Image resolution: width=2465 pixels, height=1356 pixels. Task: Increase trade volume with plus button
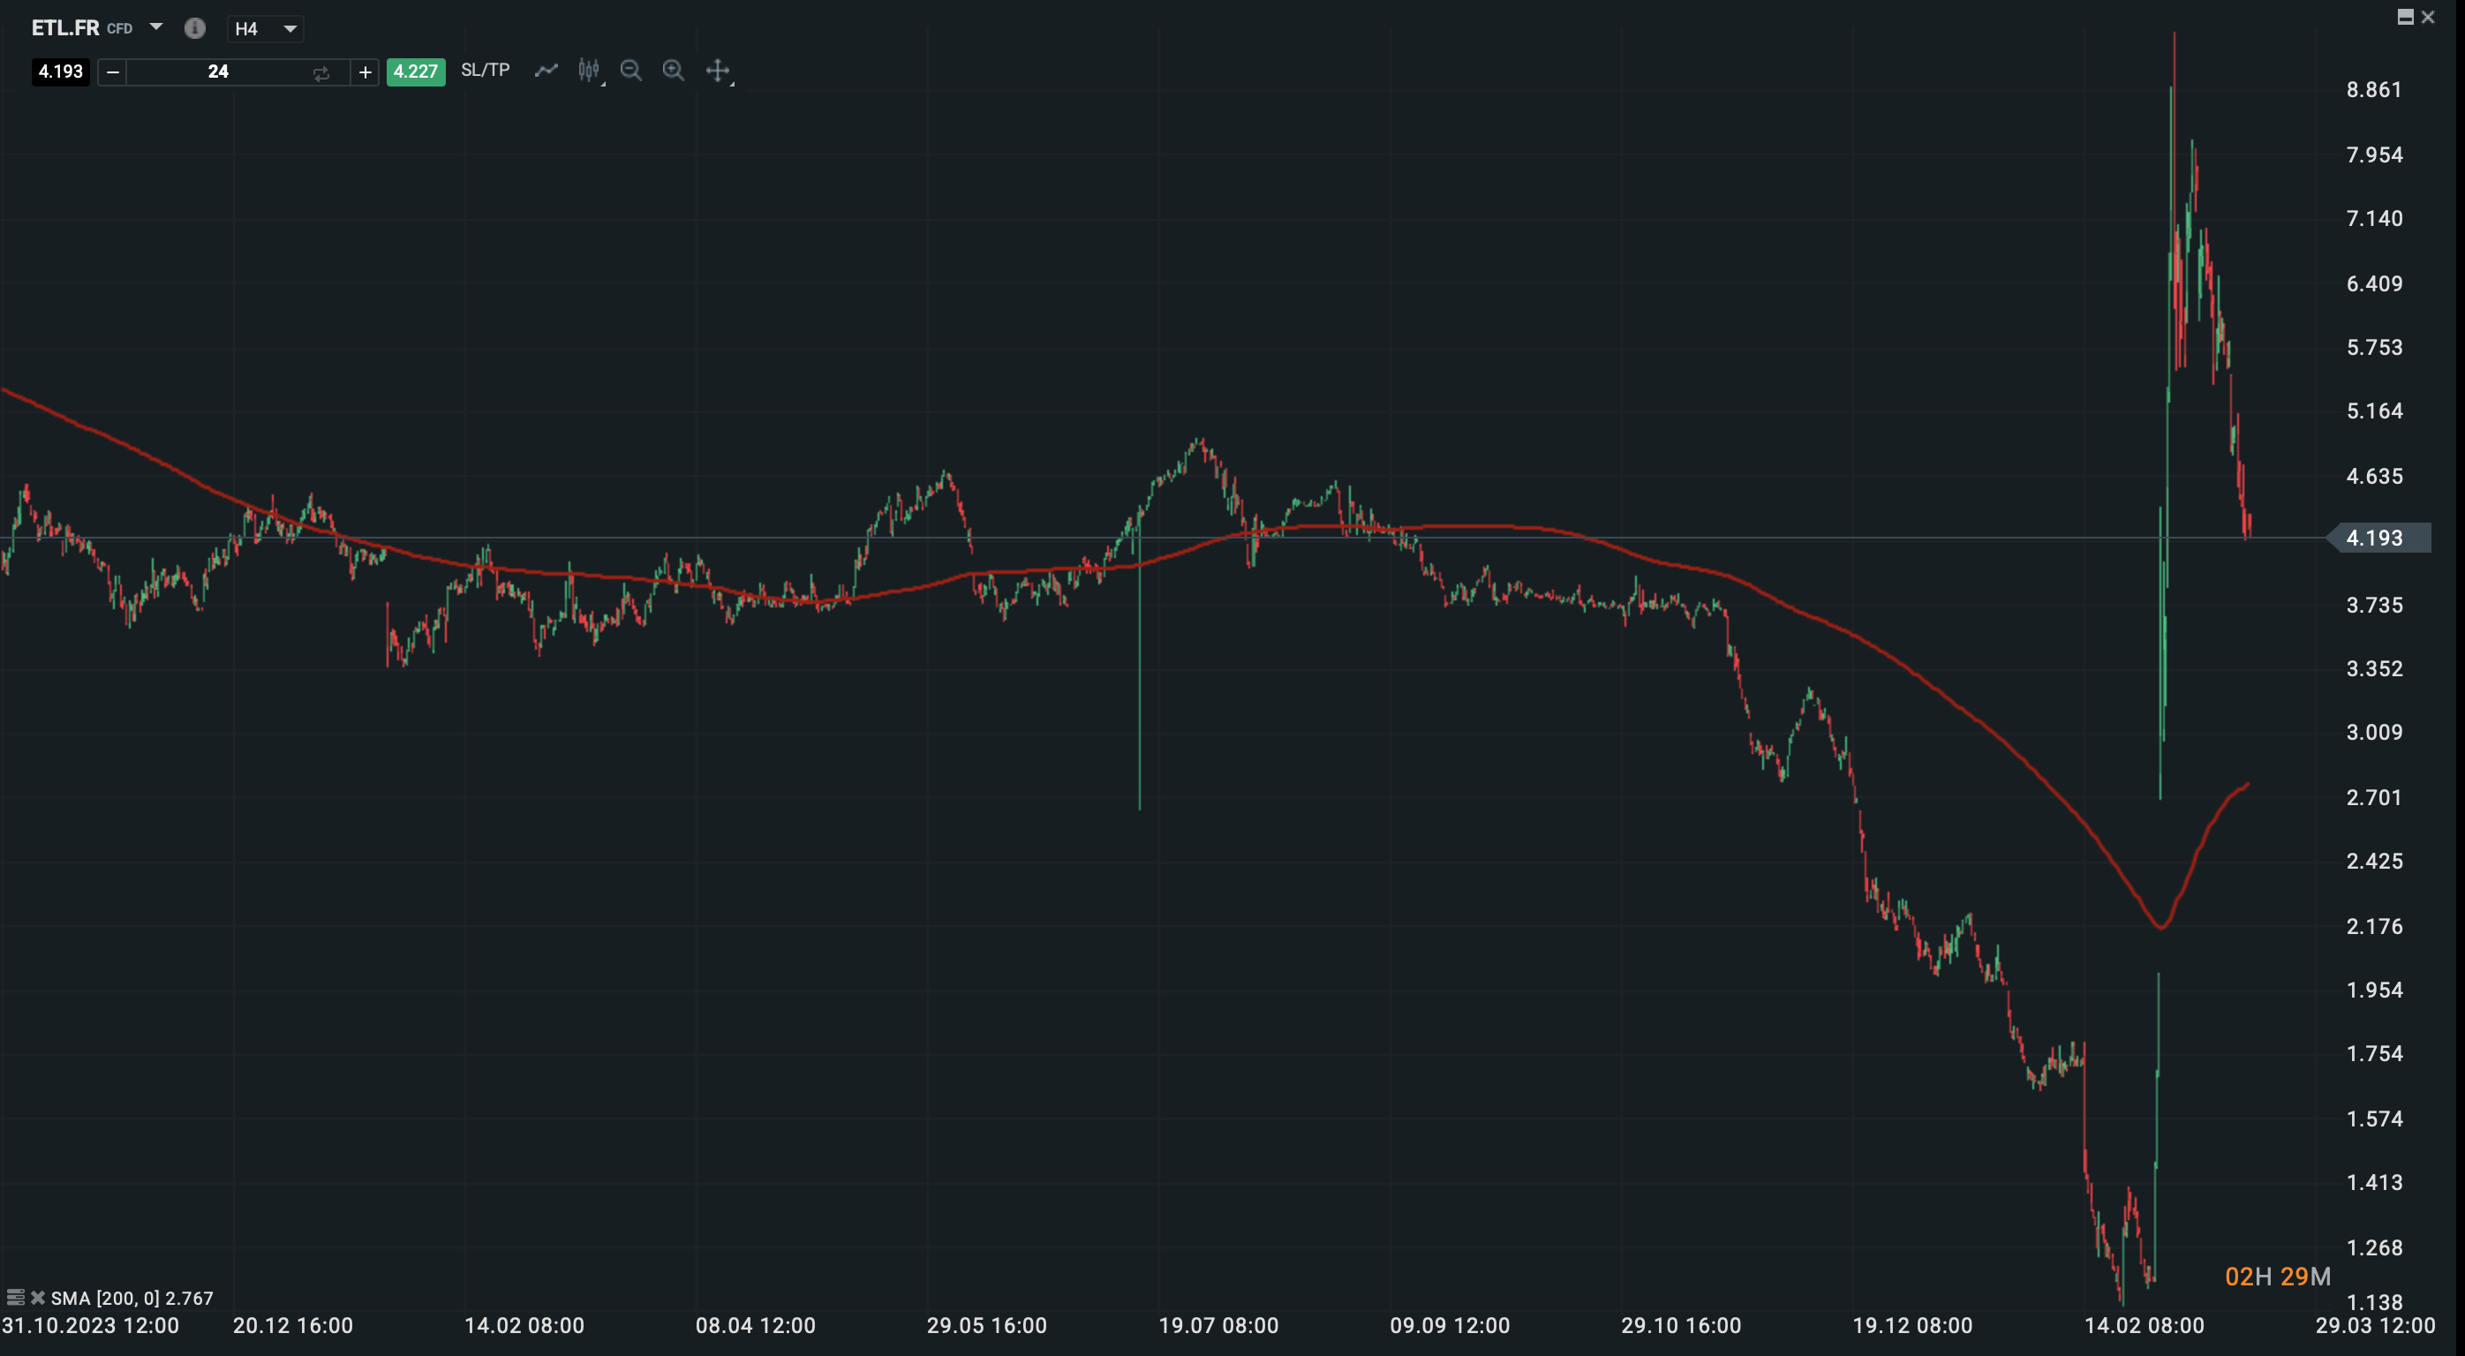[x=365, y=72]
